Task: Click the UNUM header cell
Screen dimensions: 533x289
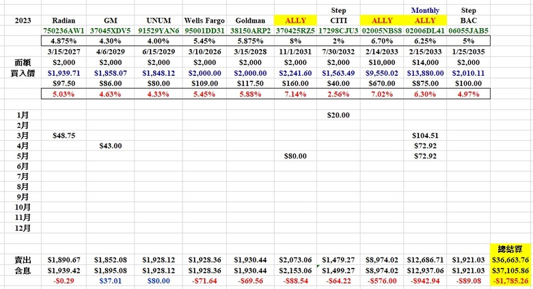Action: point(159,20)
